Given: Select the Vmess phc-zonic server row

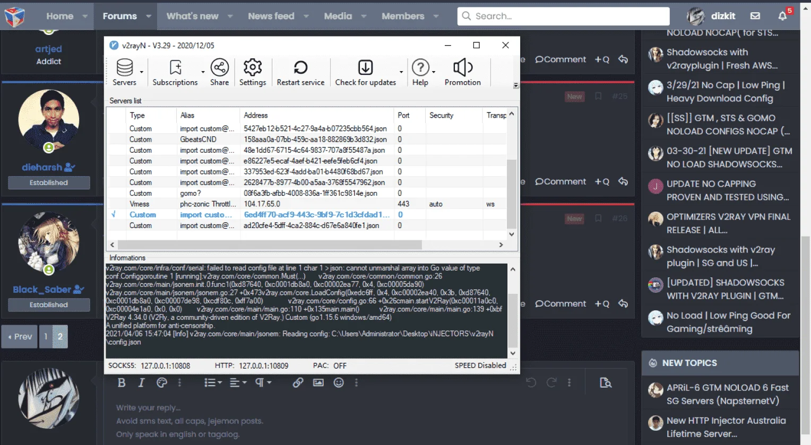Looking at the screenshot, I should pyautogui.click(x=307, y=204).
